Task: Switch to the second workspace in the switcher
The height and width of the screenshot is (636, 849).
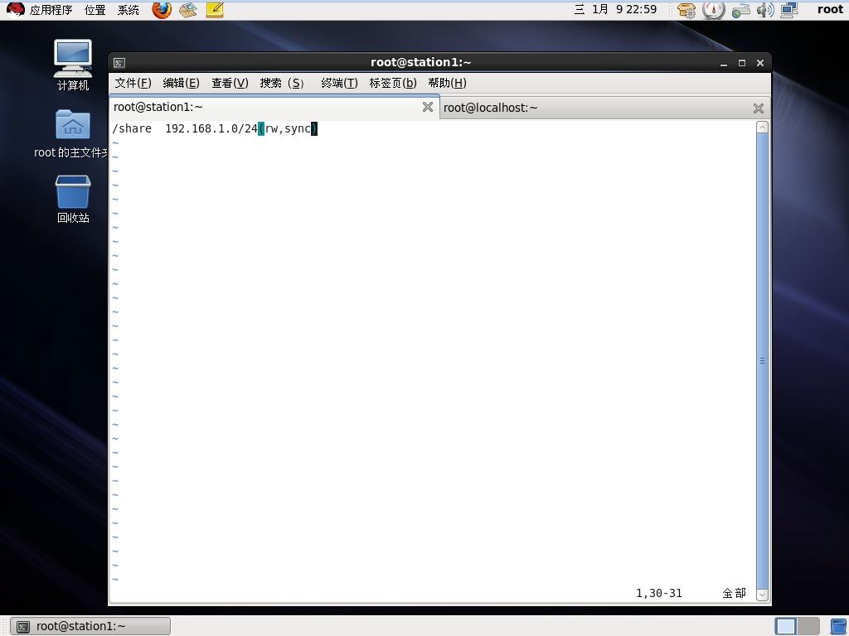Action: click(x=808, y=626)
